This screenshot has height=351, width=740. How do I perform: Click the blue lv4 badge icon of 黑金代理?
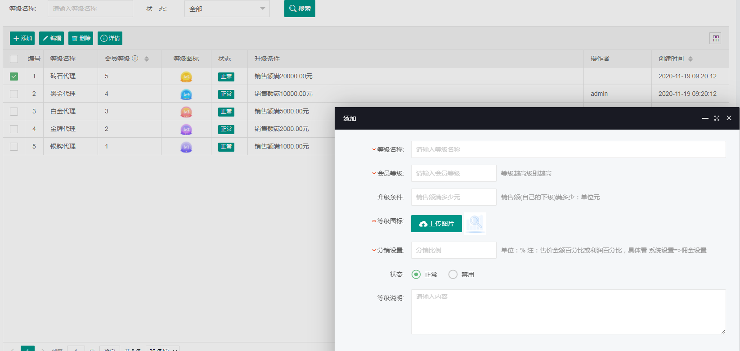186,94
